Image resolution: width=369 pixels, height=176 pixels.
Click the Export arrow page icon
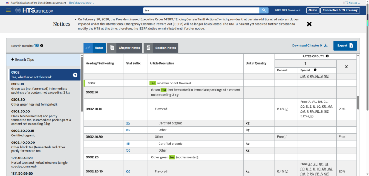click(351, 46)
